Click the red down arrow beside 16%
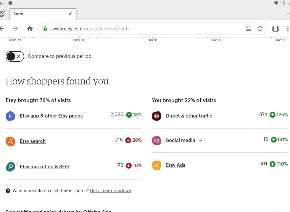The width and height of the screenshot is (290, 212). pos(129,166)
